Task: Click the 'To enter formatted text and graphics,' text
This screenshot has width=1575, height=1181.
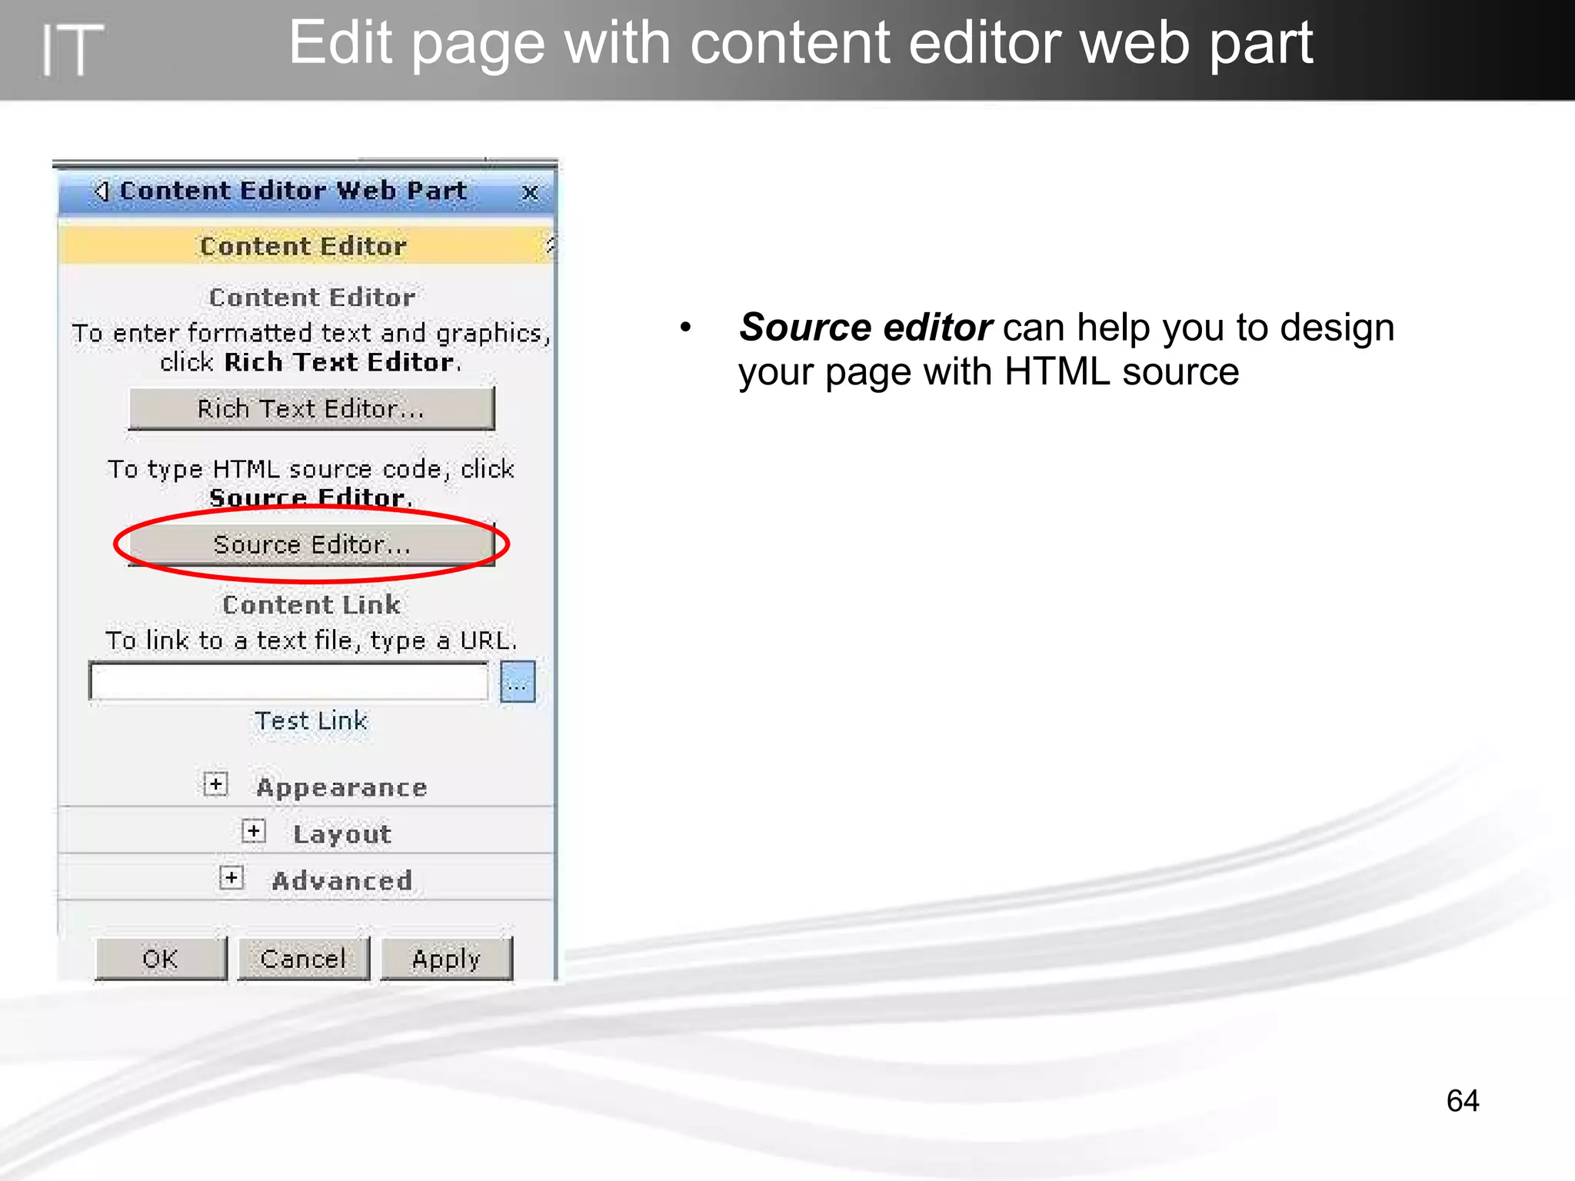Action: pyautogui.click(x=311, y=333)
